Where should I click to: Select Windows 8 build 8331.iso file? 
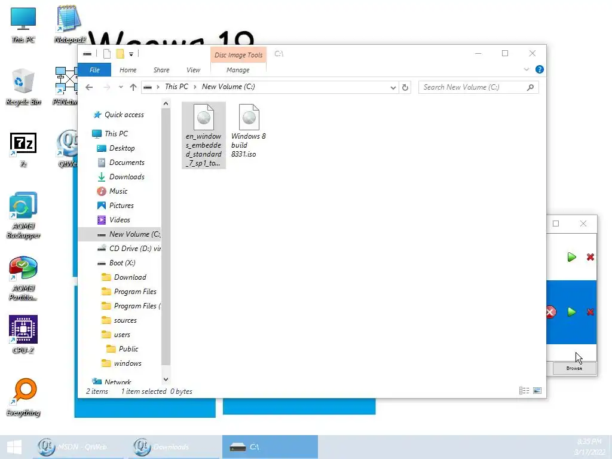(249, 131)
